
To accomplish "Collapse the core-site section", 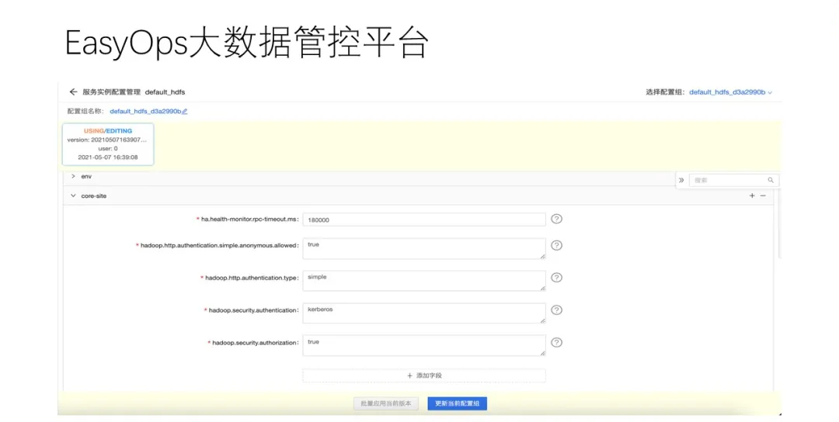I will click(73, 196).
